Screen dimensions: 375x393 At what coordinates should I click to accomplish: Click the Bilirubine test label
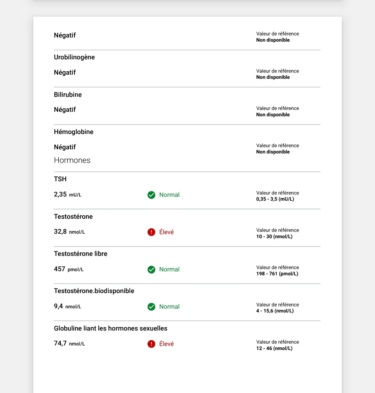pos(68,95)
